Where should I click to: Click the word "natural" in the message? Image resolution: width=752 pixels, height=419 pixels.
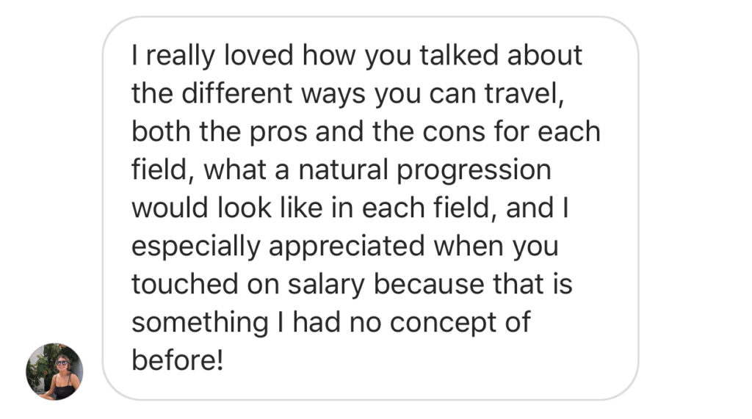[x=343, y=170]
